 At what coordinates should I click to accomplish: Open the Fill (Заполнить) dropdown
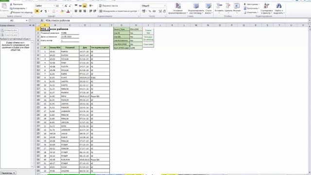252,8
